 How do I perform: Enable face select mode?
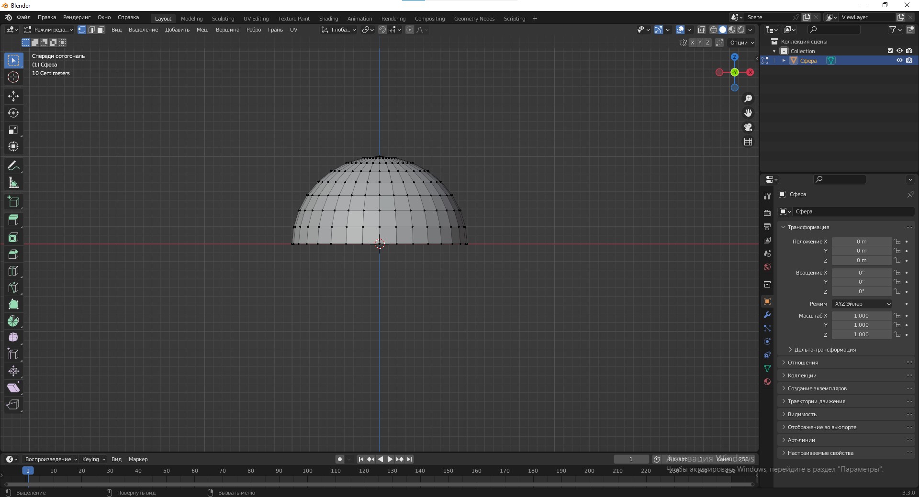point(101,30)
